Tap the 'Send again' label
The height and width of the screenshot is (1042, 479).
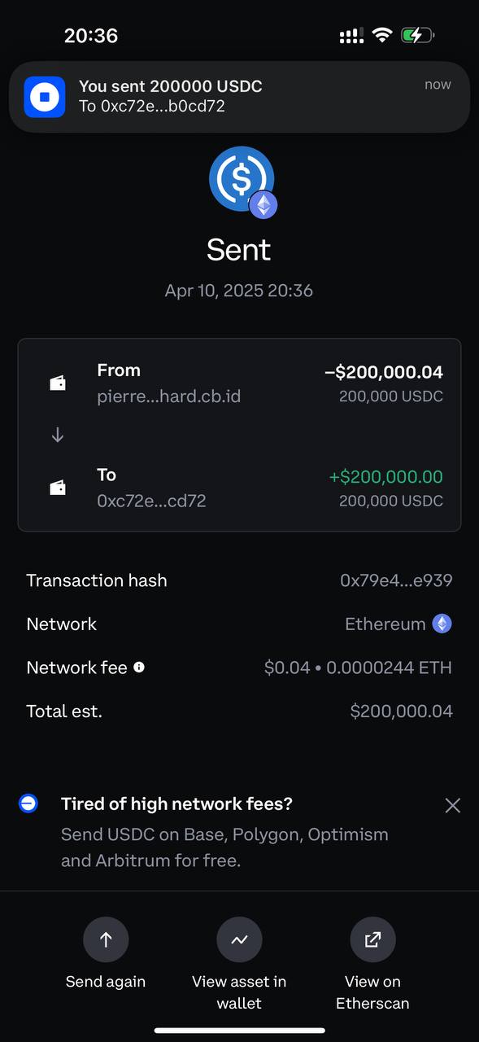106,981
